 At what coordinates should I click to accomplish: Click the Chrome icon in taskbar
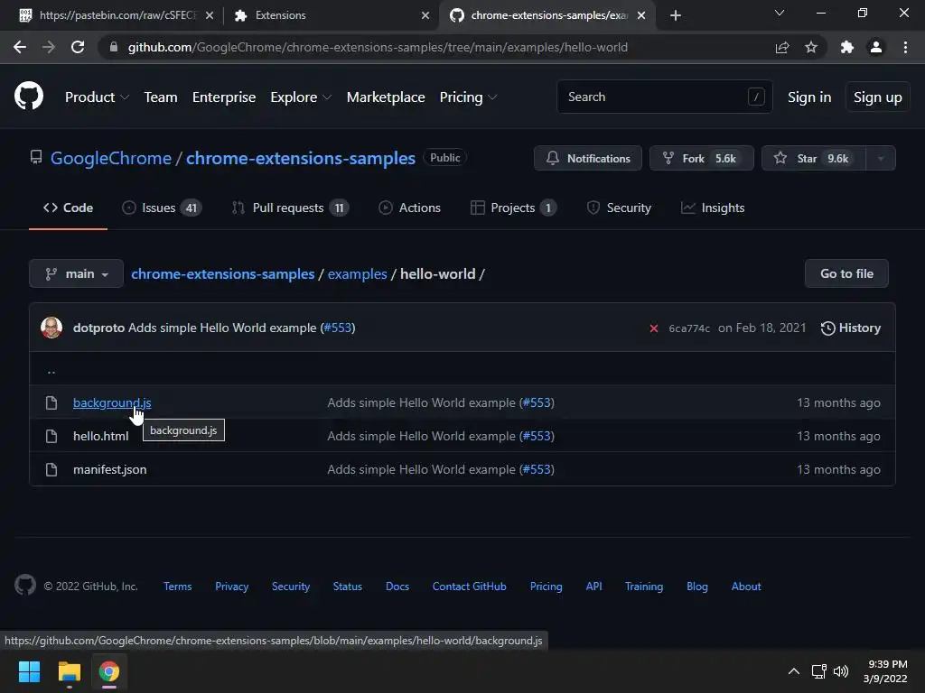pyautogui.click(x=109, y=671)
